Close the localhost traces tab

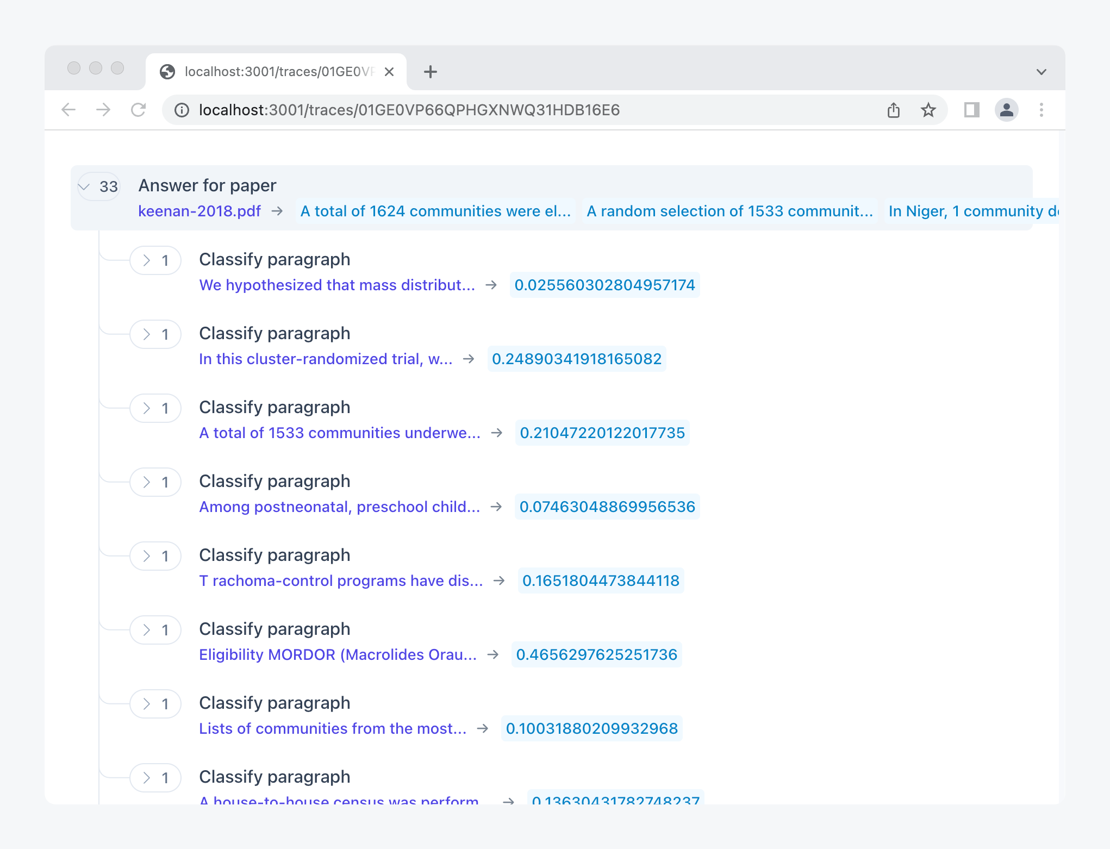389,72
